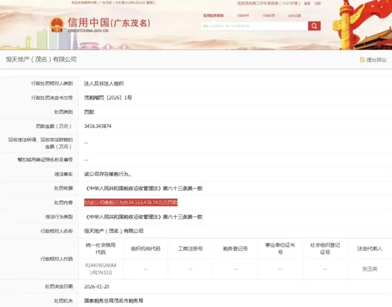Click the 行政处罚决定书文号 label
This screenshot has width=392, height=307.
(x=52, y=98)
